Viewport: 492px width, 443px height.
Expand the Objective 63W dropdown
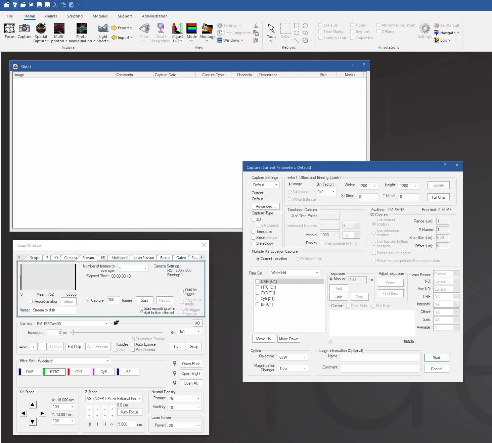[293, 357]
